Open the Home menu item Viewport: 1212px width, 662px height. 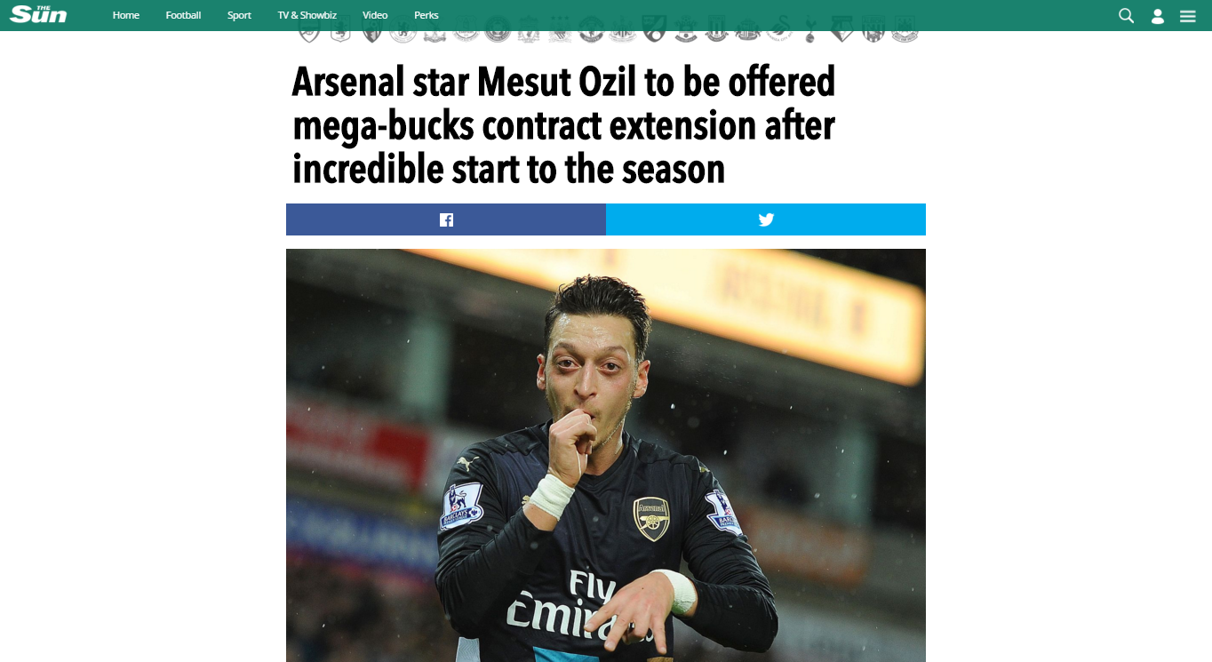pyautogui.click(x=126, y=15)
